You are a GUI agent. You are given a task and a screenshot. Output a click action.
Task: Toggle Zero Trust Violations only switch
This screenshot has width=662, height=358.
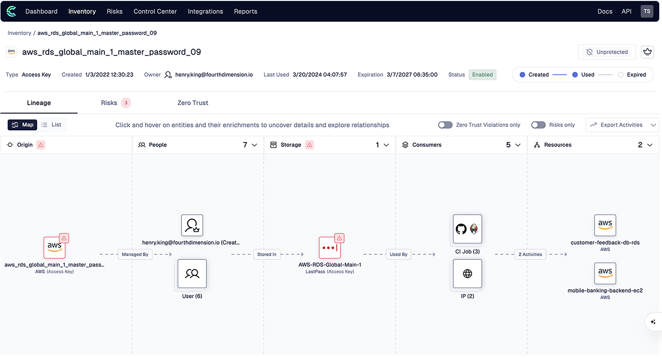445,125
